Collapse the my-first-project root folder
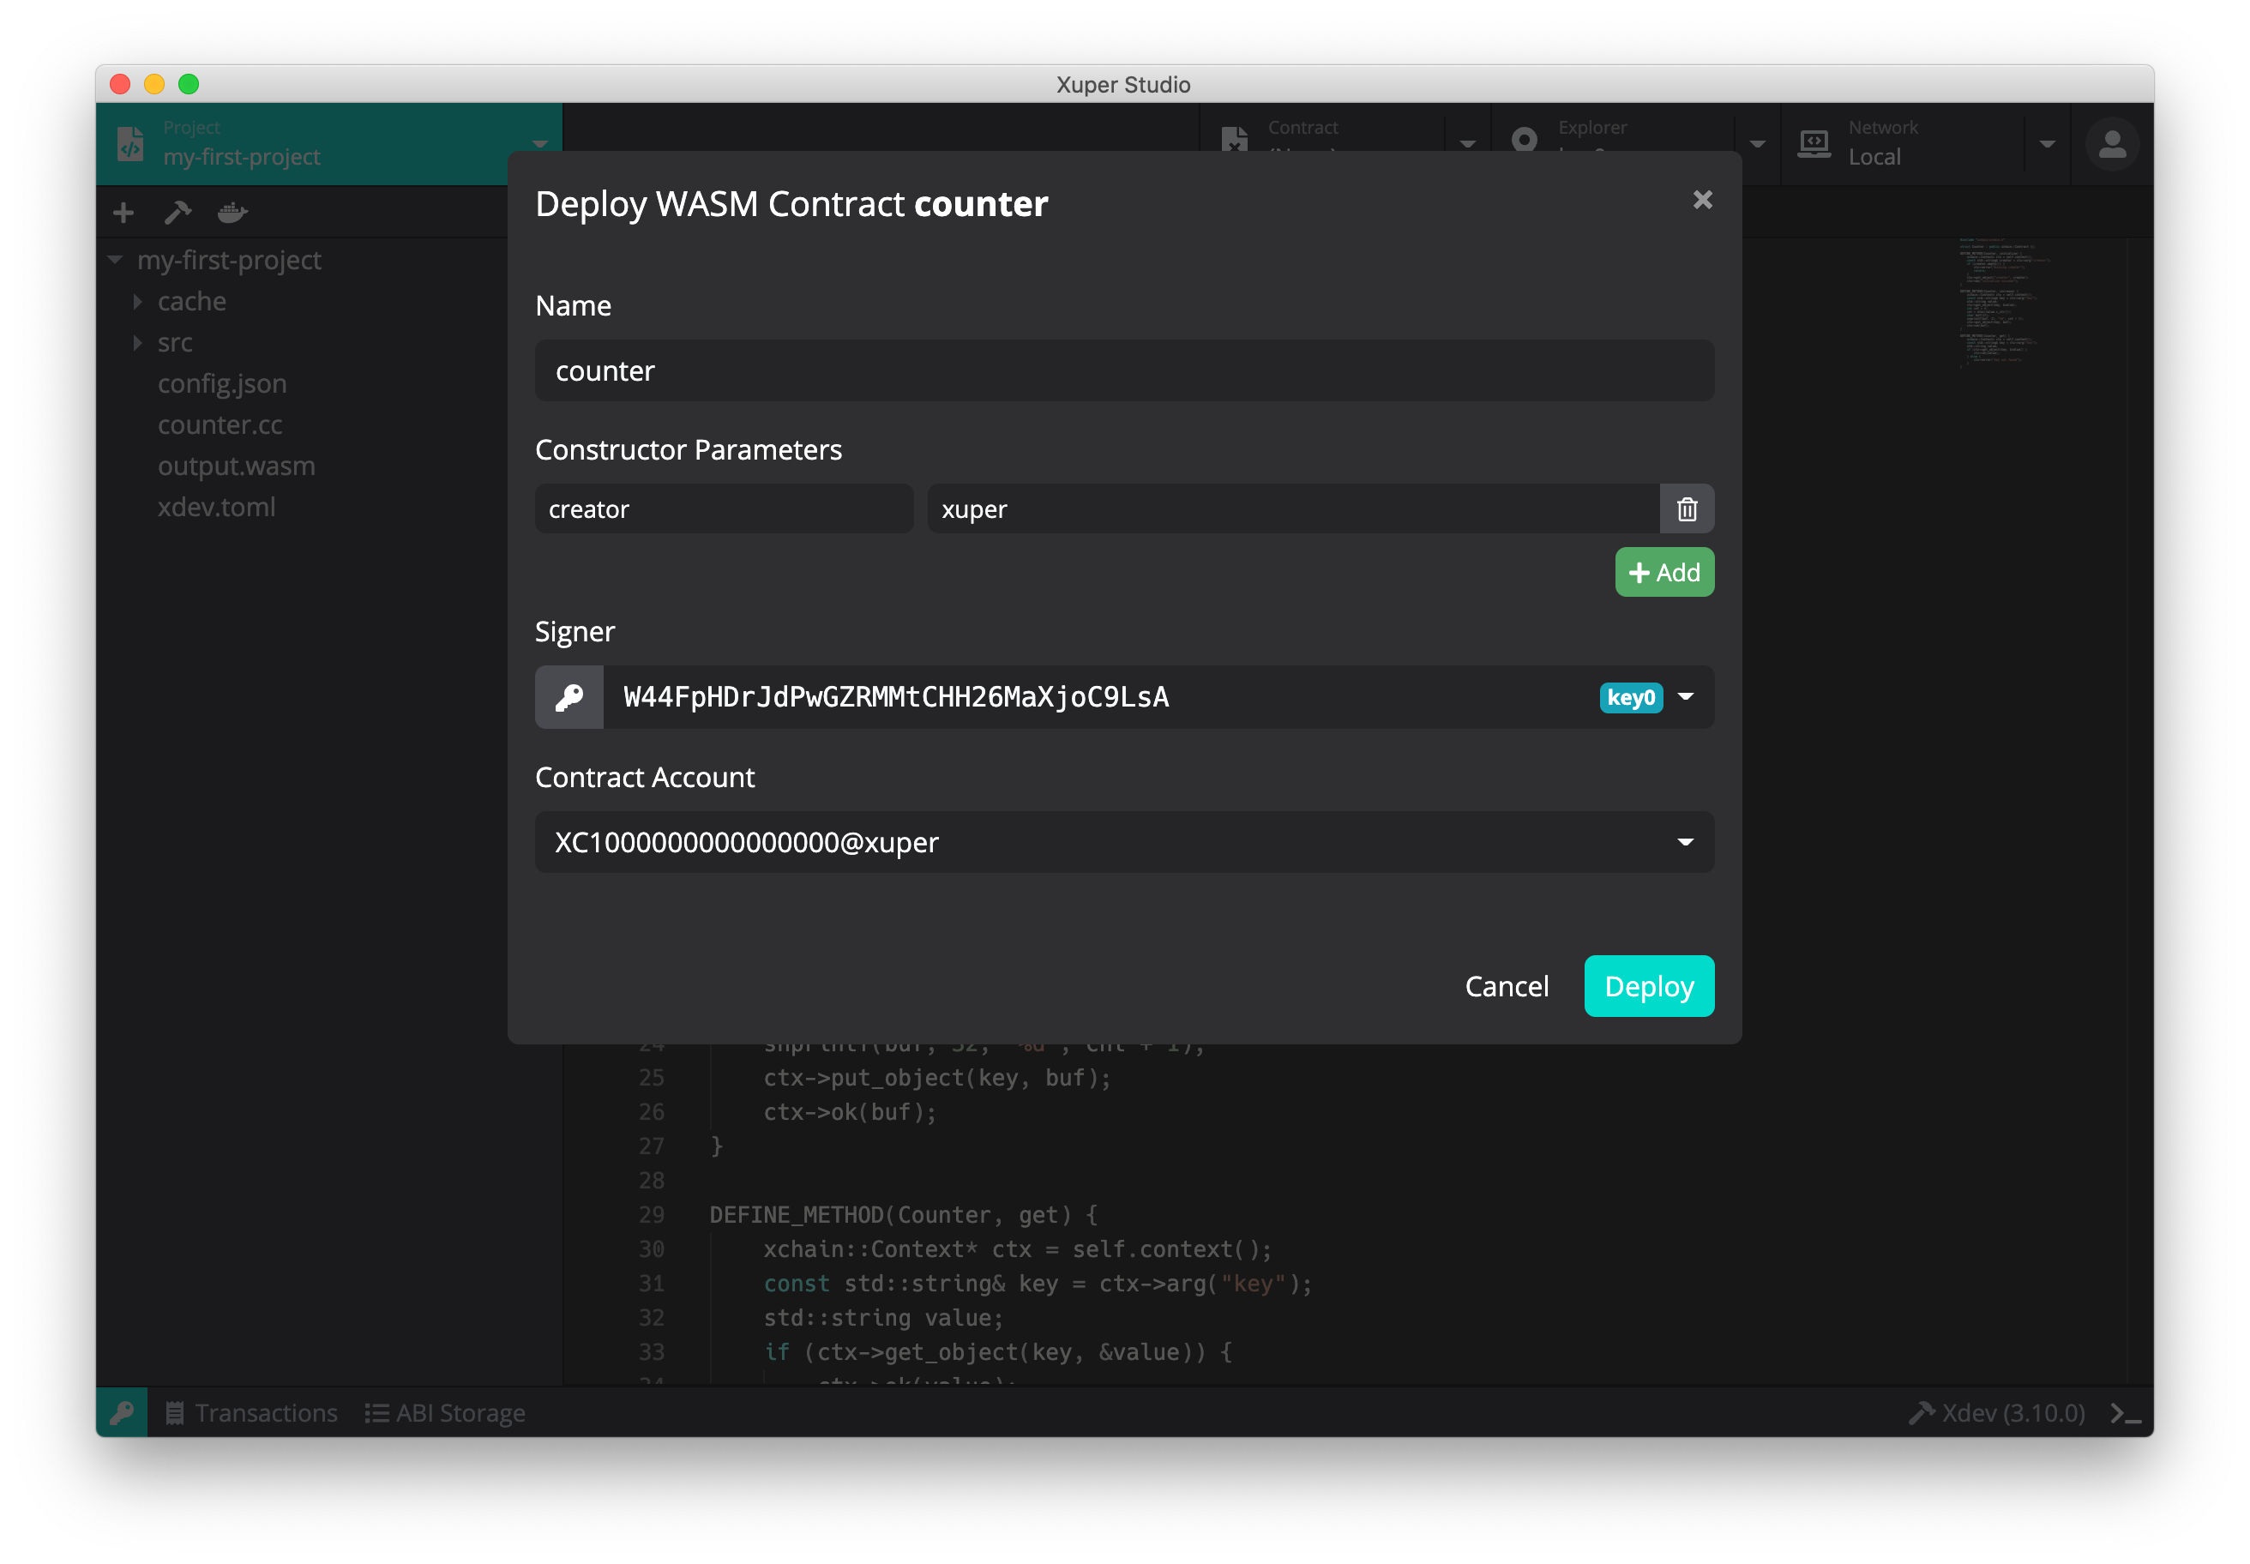The width and height of the screenshot is (2250, 1564). click(x=116, y=261)
